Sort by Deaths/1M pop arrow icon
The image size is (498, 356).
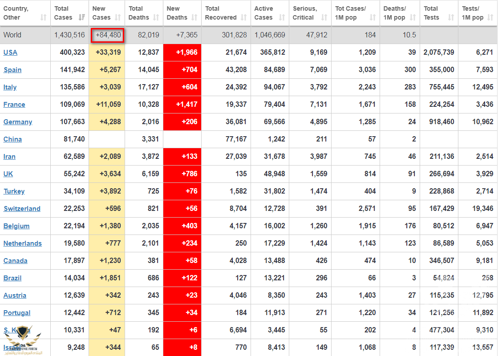413,18
